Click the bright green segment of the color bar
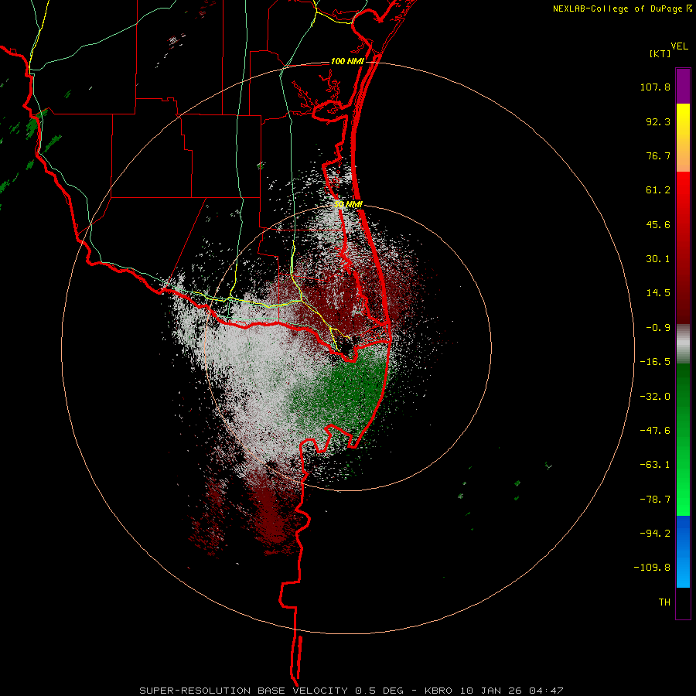This screenshot has height=696, width=696. click(x=683, y=439)
